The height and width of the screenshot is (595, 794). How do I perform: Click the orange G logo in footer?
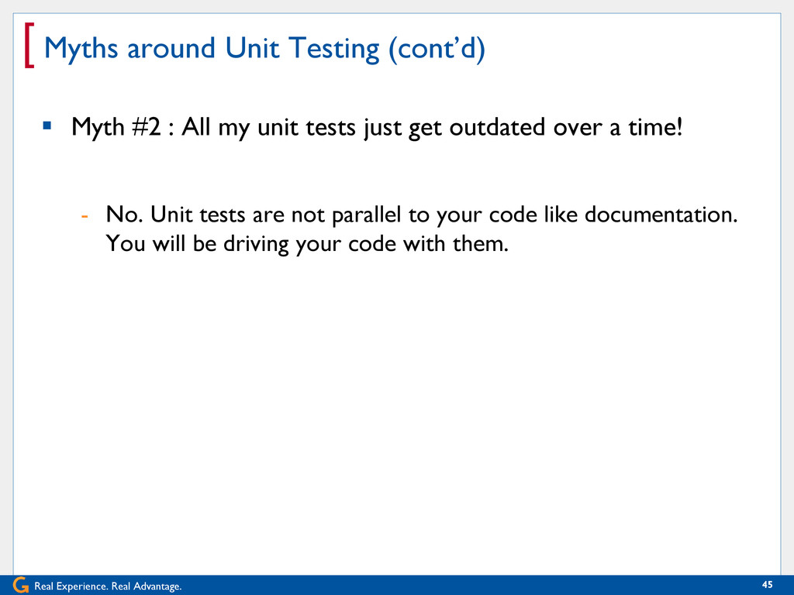21,585
